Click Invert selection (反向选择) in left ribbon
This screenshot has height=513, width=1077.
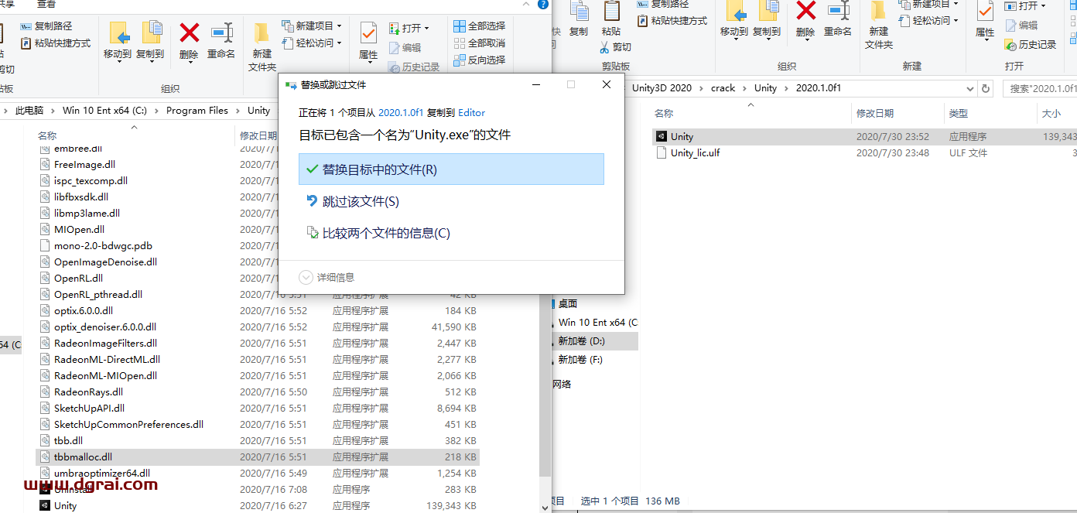(x=479, y=60)
